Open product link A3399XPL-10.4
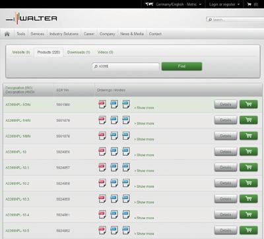The width and height of the screenshot is (264, 239). pos(17,215)
